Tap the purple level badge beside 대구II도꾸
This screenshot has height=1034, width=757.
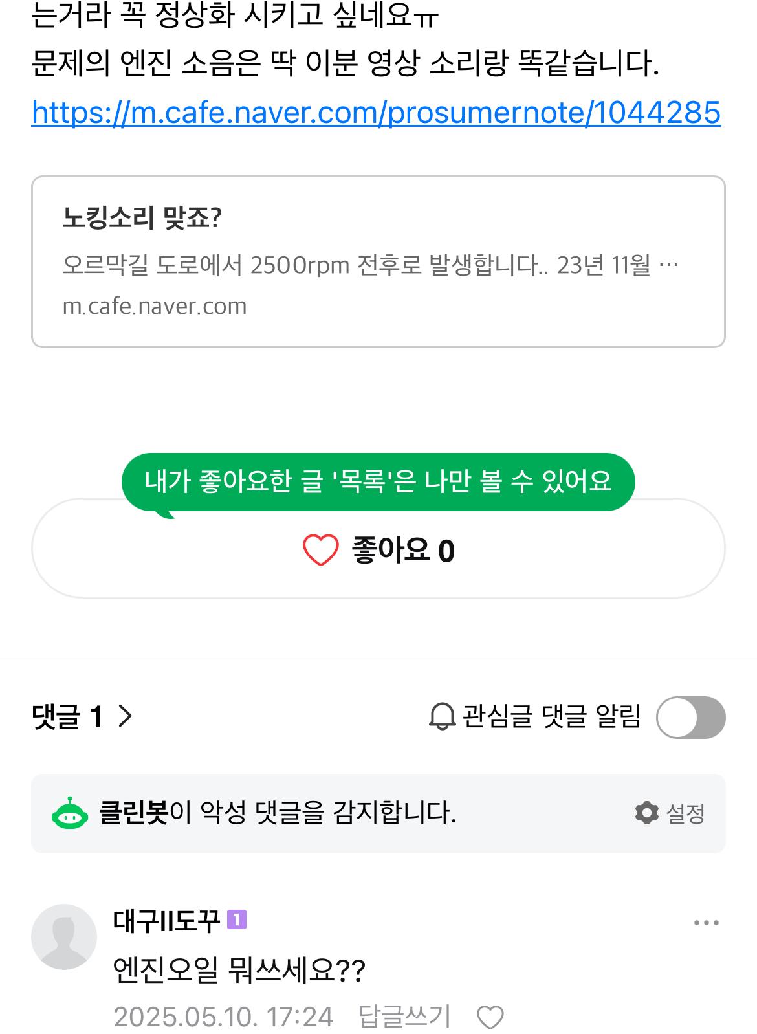237,919
